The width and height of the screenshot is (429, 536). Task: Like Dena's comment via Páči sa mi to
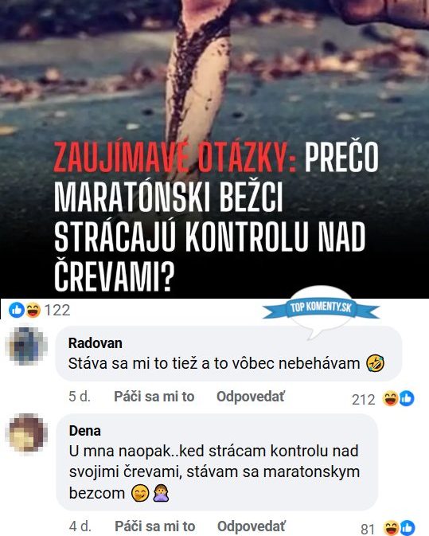(x=154, y=526)
